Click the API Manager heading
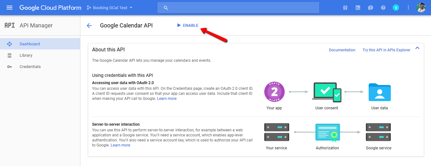The height and width of the screenshot is (166, 431). pyautogui.click(x=36, y=26)
